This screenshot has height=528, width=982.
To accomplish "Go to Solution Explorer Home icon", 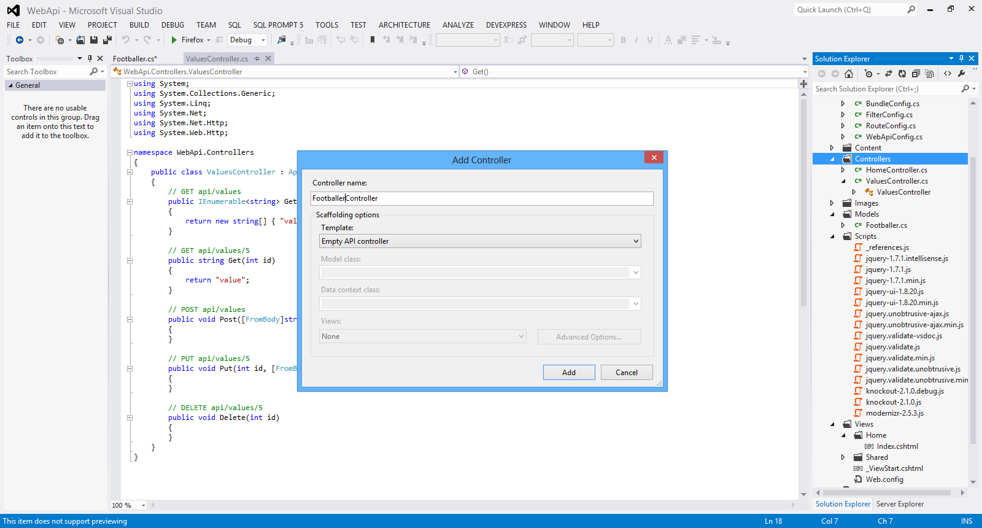I will coord(849,74).
